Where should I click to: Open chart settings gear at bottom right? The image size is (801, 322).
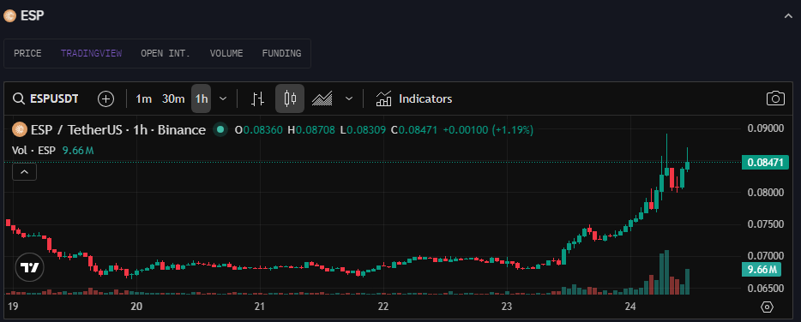767,307
